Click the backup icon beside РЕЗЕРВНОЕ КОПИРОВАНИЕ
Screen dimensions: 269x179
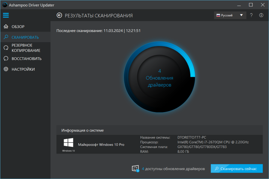[x=6, y=48]
